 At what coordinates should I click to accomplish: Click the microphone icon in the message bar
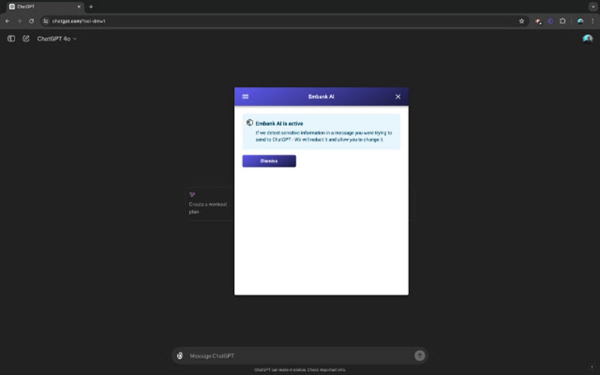[x=180, y=355]
